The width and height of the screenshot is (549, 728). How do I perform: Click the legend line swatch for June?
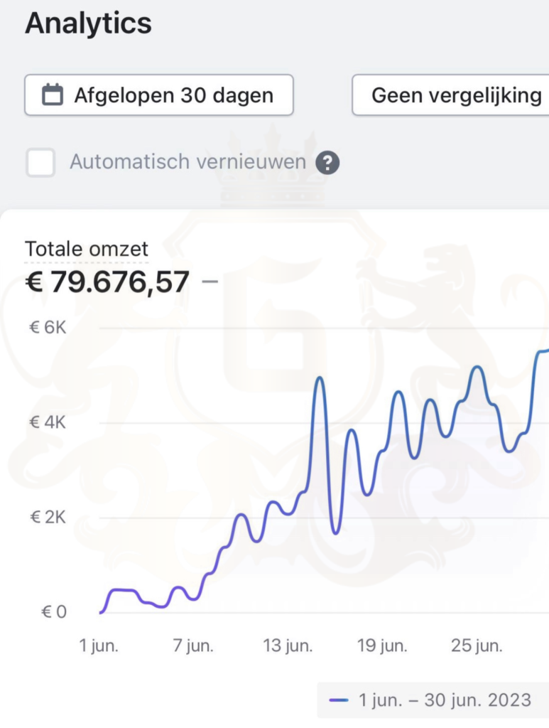339,700
